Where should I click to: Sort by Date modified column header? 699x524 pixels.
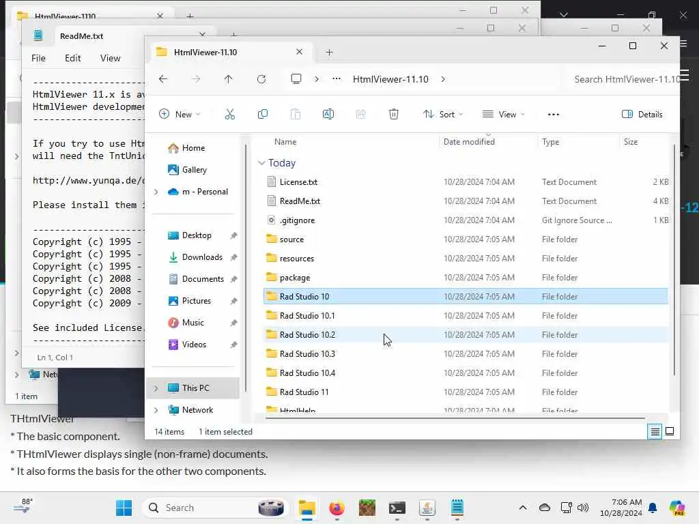coord(469,142)
